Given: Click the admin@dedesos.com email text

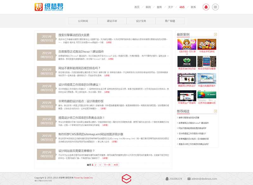Looking at the screenshot, I should click(x=204, y=179).
